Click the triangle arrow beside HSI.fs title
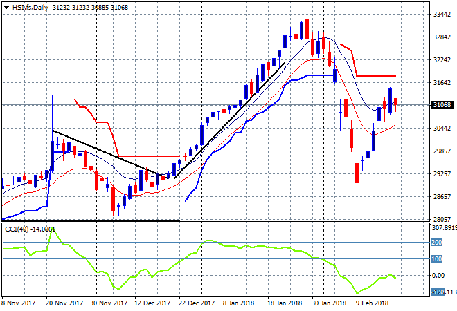The width and height of the screenshot is (457, 311). click(x=6, y=6)
